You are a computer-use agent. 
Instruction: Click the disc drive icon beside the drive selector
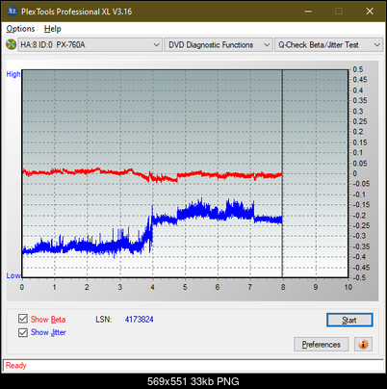[x=11, y=44]
